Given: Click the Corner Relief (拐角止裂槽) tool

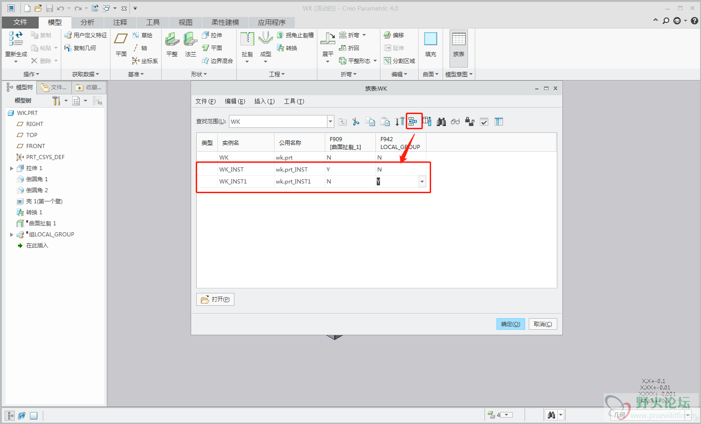Looking at the screenshot, I should coord(295,35).
